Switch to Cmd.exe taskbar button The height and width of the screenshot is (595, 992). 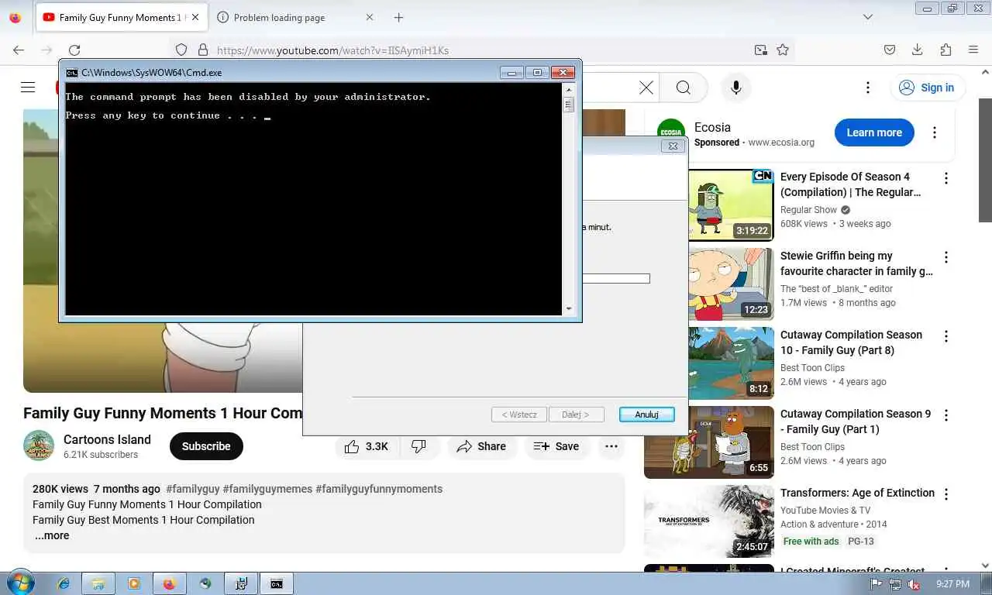(277, 583)
